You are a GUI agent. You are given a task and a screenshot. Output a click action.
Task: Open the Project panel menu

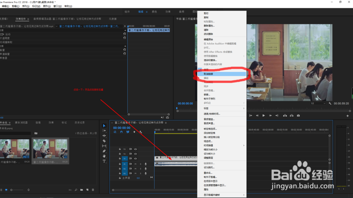tap(10, 123)
